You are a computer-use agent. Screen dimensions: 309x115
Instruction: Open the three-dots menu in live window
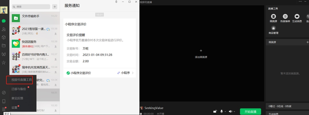[x=300, y=1]
